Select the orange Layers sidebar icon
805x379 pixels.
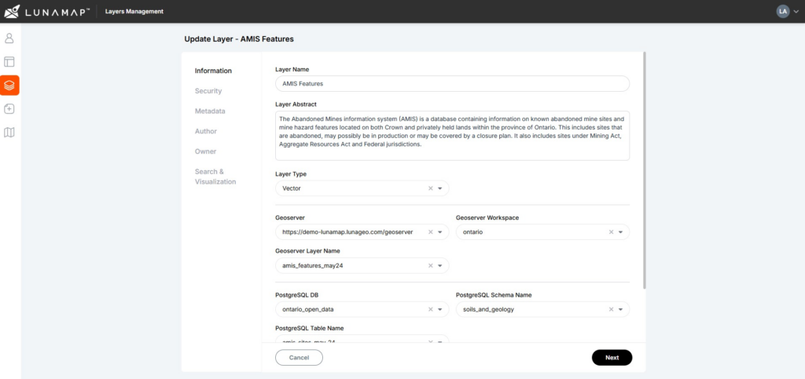tap(9, 86)
